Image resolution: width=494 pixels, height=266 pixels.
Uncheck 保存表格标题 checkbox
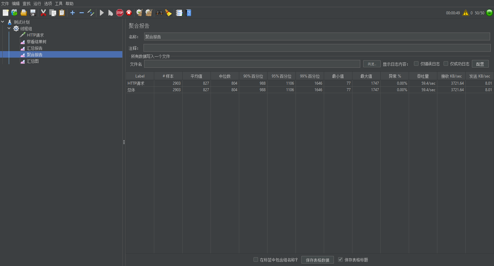pyautogui.click(x=340, y=259)
